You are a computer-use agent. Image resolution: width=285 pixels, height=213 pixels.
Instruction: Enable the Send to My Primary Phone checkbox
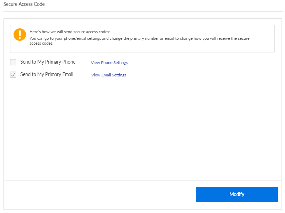coord(13,62)
